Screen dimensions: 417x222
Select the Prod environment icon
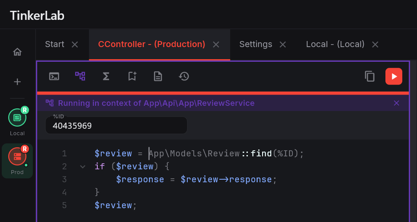click(17, 156)
